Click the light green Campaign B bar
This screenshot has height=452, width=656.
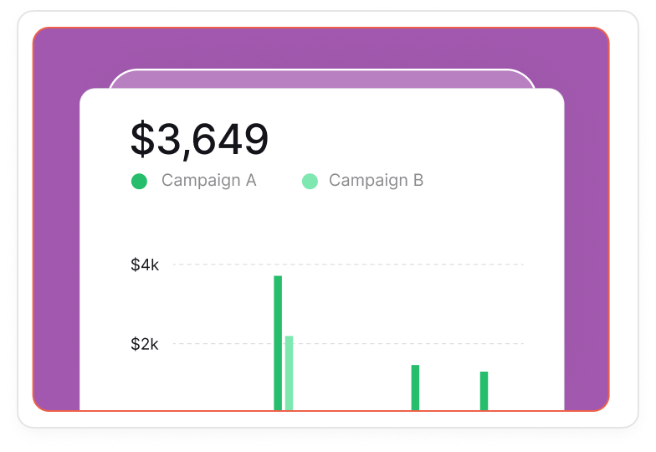click(x=289, y=372)
